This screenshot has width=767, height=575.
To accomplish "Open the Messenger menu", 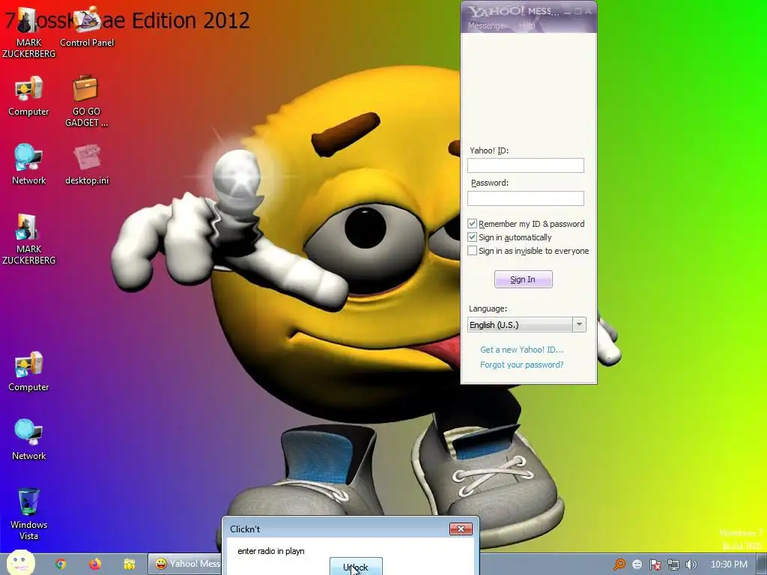I will coord(487,25).
